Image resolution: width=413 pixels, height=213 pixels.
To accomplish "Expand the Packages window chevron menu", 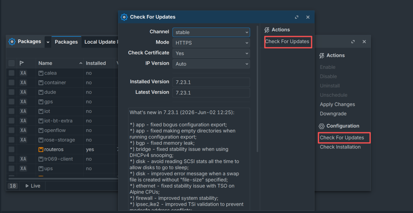I will 48,42.
